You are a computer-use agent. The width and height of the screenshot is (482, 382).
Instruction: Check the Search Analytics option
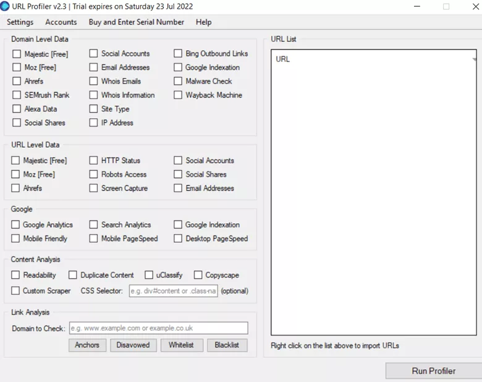tap(93, 225)
